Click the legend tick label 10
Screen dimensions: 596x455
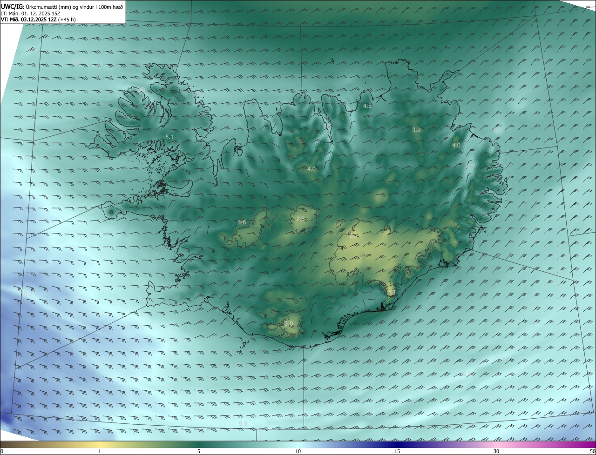coord(298,452)
